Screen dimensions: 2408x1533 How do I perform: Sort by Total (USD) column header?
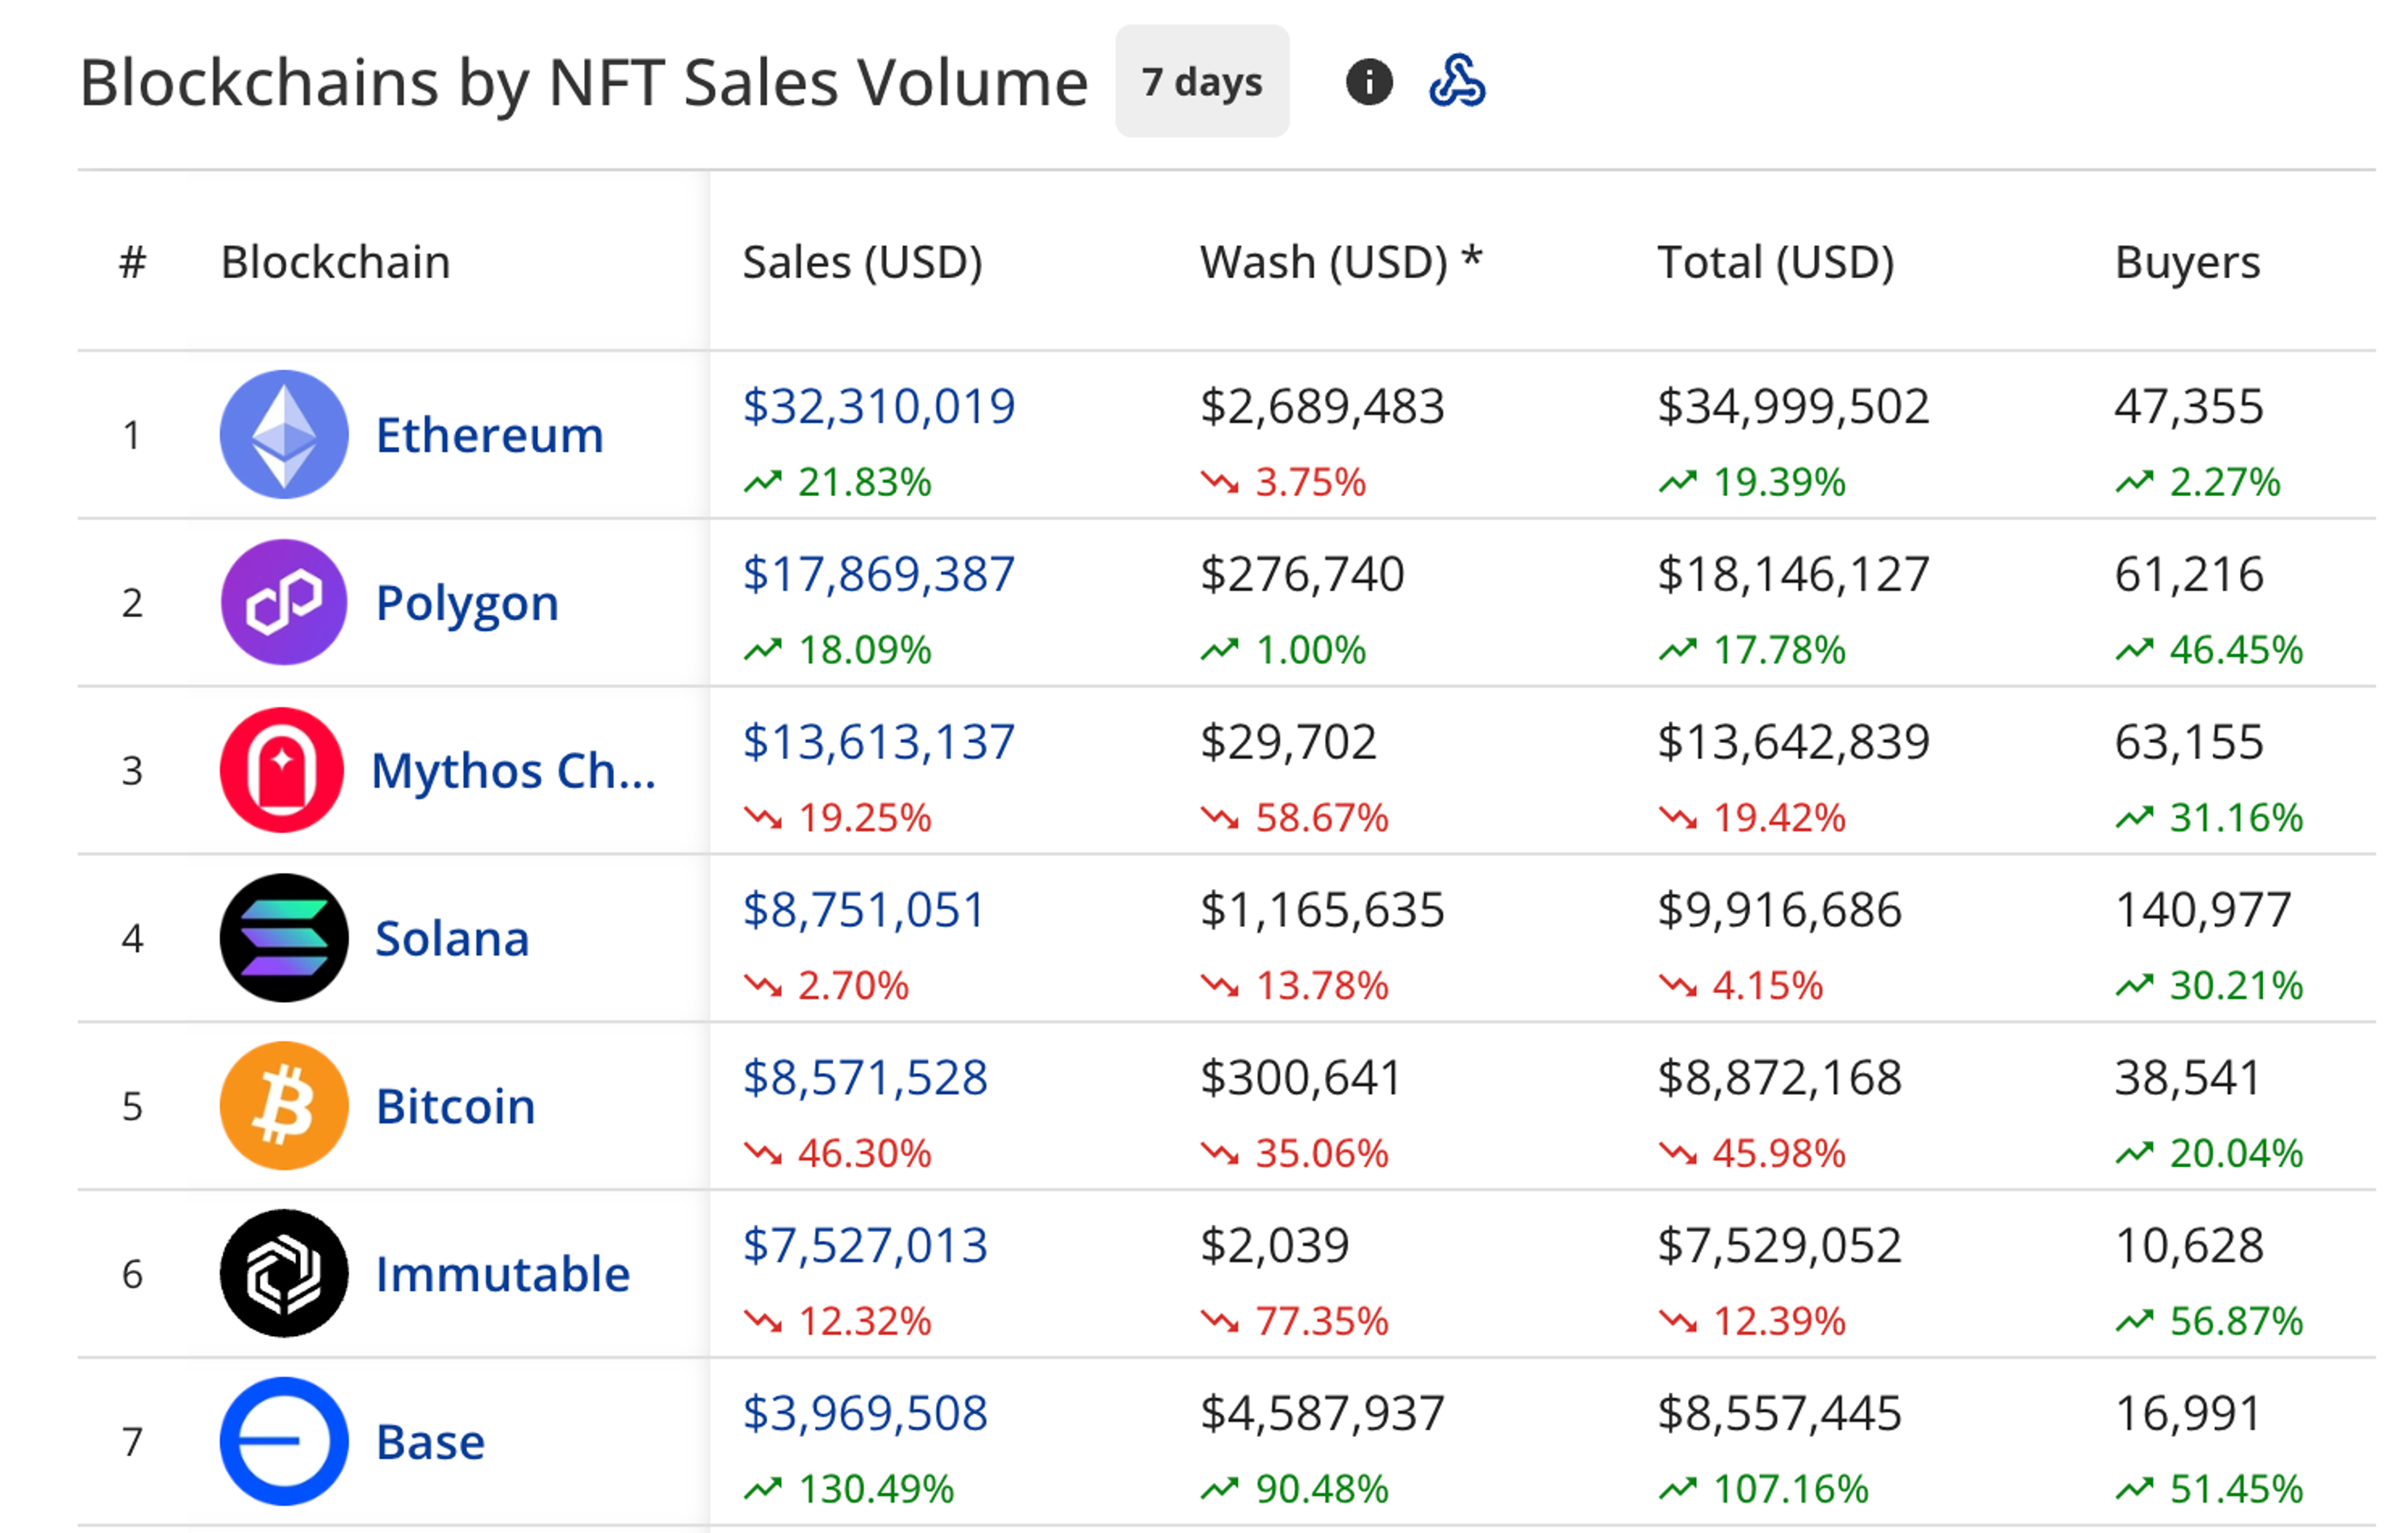(x=1776, y=262)
